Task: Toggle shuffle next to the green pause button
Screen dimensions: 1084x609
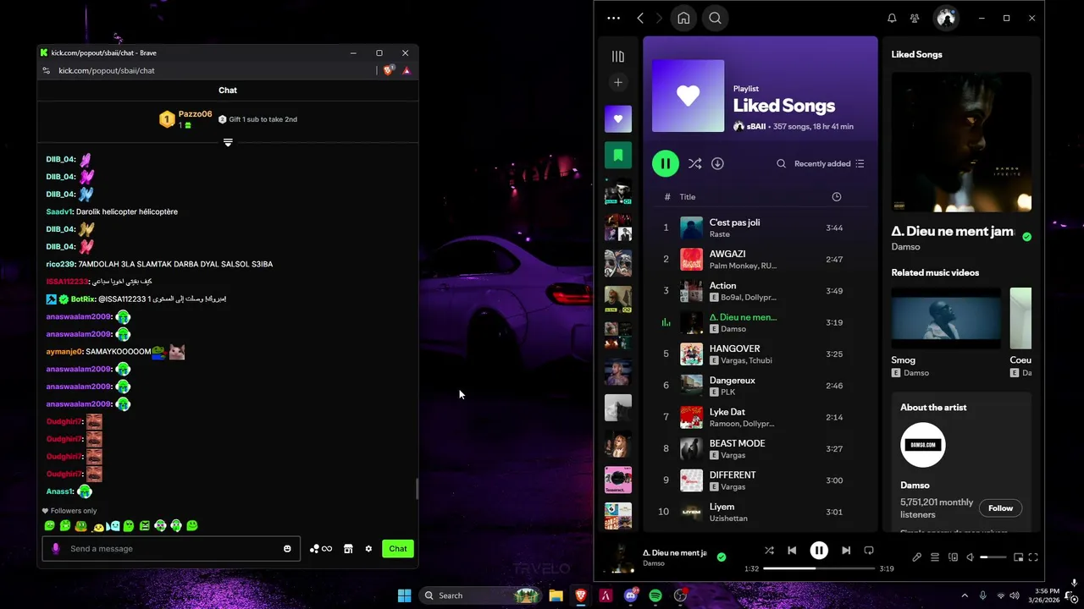Action: tap(694, 163)
